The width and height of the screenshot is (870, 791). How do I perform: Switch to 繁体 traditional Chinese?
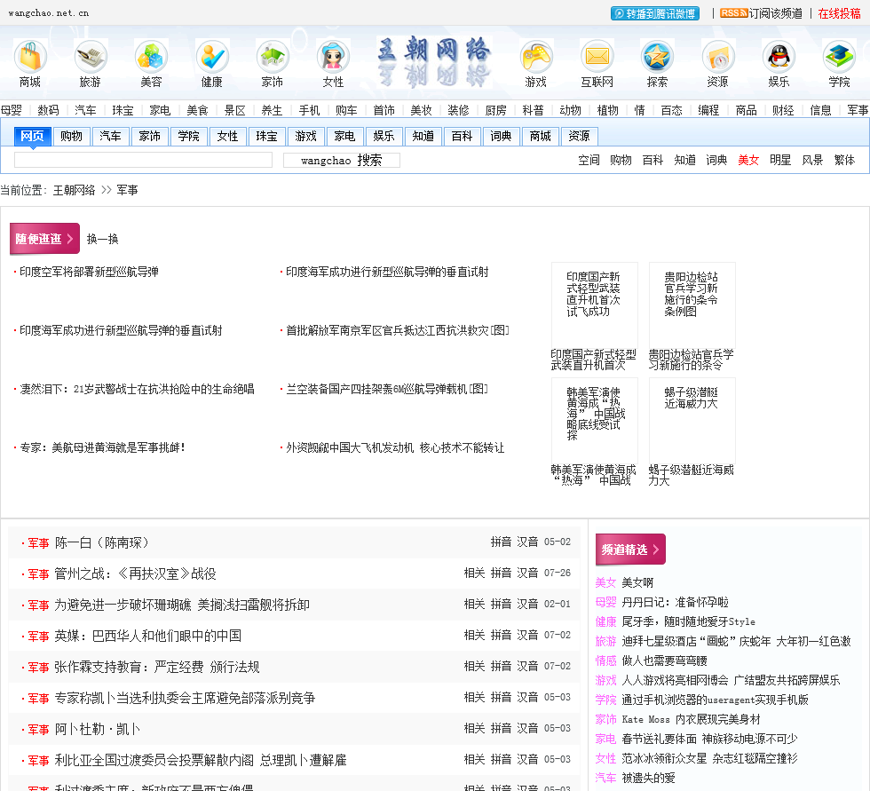844,161
